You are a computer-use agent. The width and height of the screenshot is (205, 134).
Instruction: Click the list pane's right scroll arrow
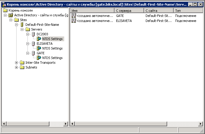click(x=201, y=124)
